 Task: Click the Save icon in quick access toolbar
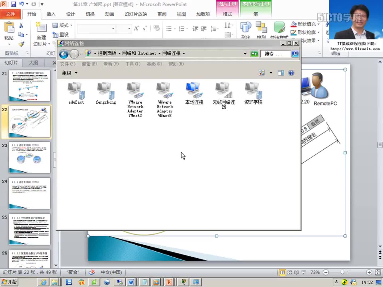tap(13, 4)
